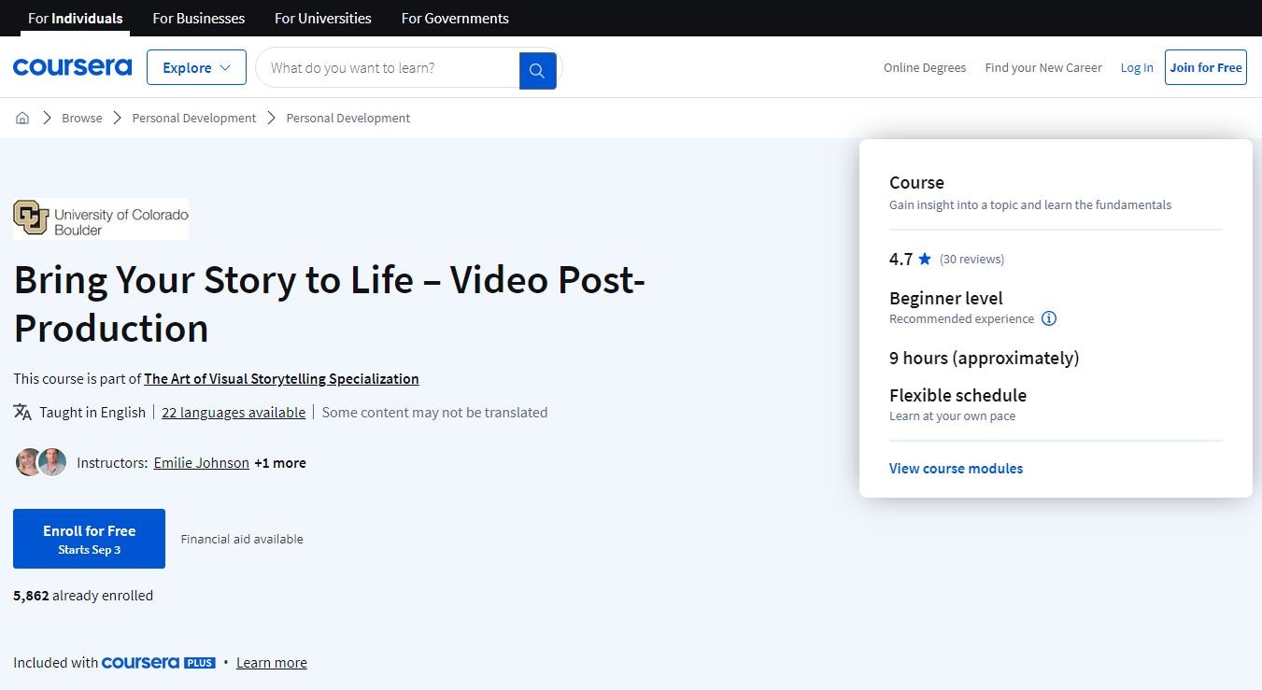Click the search magnifier icon
The height and width of the screenshot is (690, 1262).
pyautogui.click(x=537, y=67)
